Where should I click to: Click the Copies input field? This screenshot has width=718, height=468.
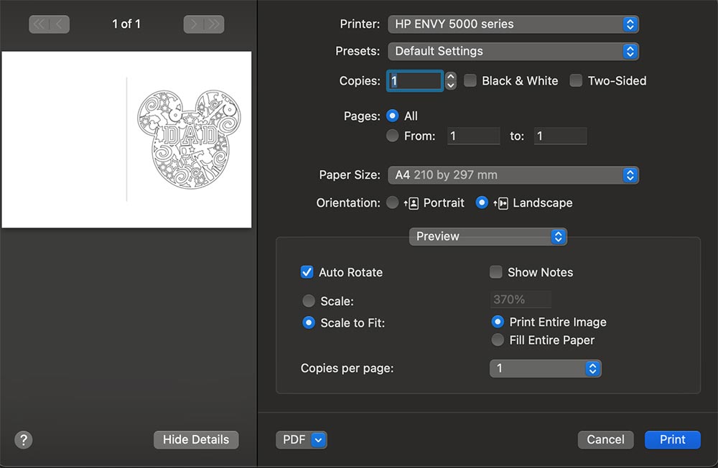[415, 81]
